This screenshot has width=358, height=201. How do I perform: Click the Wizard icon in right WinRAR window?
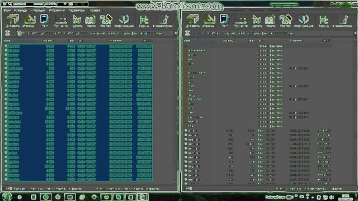[x=285, y=20]
